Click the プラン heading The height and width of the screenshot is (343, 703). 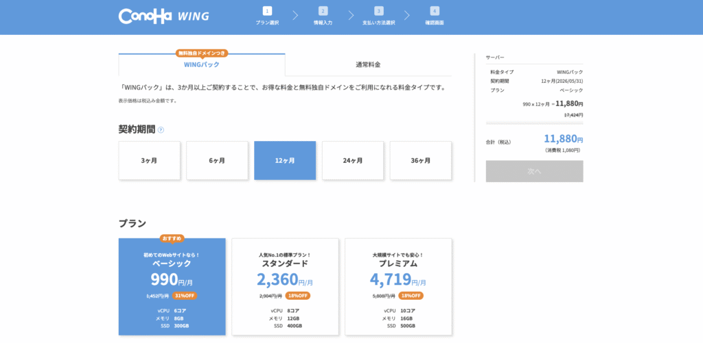point(132,223)
